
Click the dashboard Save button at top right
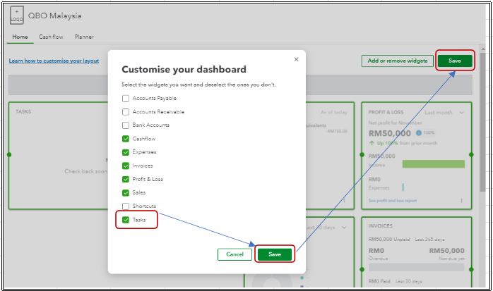455,61
